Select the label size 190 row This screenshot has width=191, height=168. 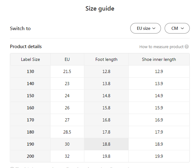pos(30,144)
